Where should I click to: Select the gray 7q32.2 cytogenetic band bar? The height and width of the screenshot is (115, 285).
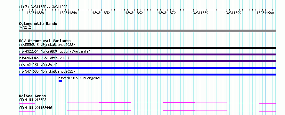147,31
